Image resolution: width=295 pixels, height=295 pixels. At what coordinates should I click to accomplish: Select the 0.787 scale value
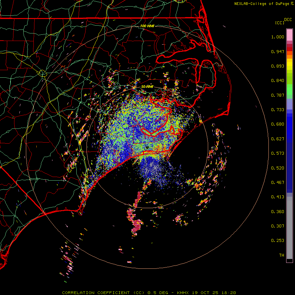[278, 95]
